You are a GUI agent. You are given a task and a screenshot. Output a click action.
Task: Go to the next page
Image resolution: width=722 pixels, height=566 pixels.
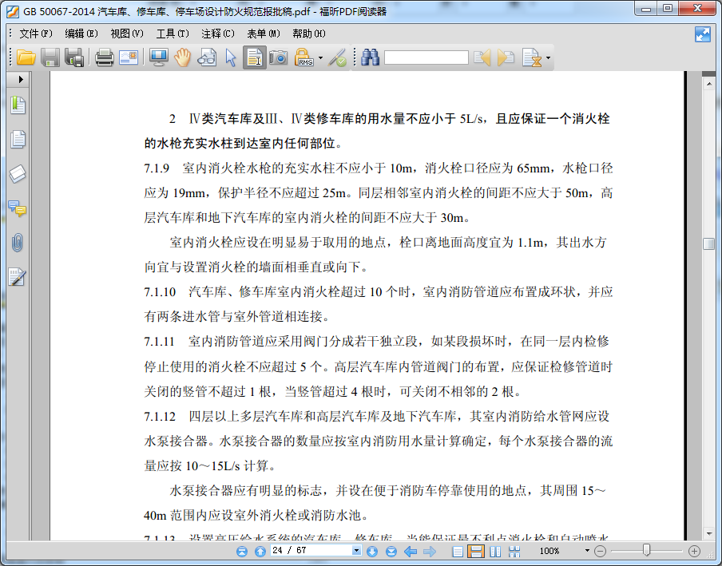click(x=371, y=552)
